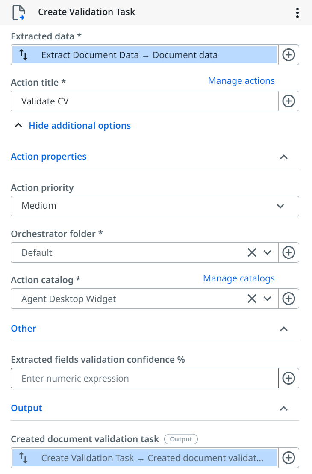Clear the Default Orchestrator folder selection
Screen dimensions: 312x474
click(x=252, y=252)
